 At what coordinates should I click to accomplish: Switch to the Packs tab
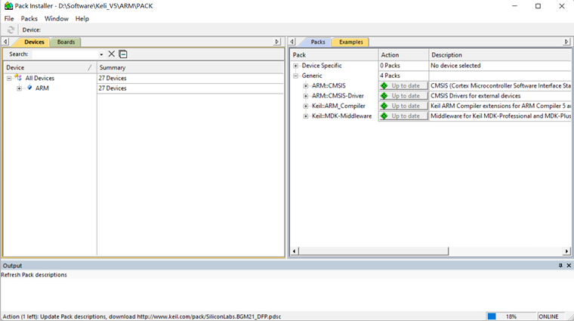[318, 42]
